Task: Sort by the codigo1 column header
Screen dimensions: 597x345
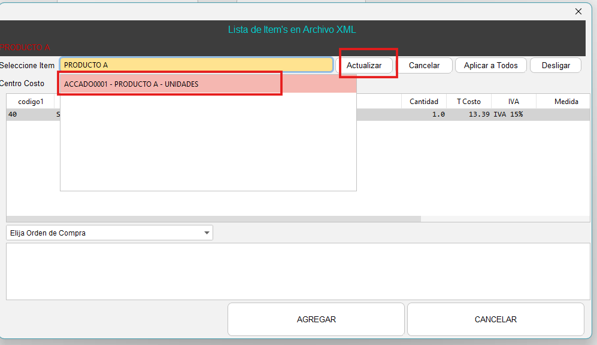Action: click(31, 102)
